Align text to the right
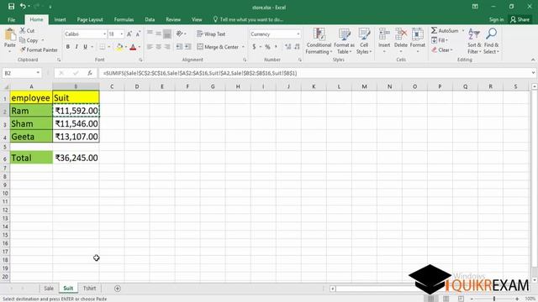 (167, 47)
